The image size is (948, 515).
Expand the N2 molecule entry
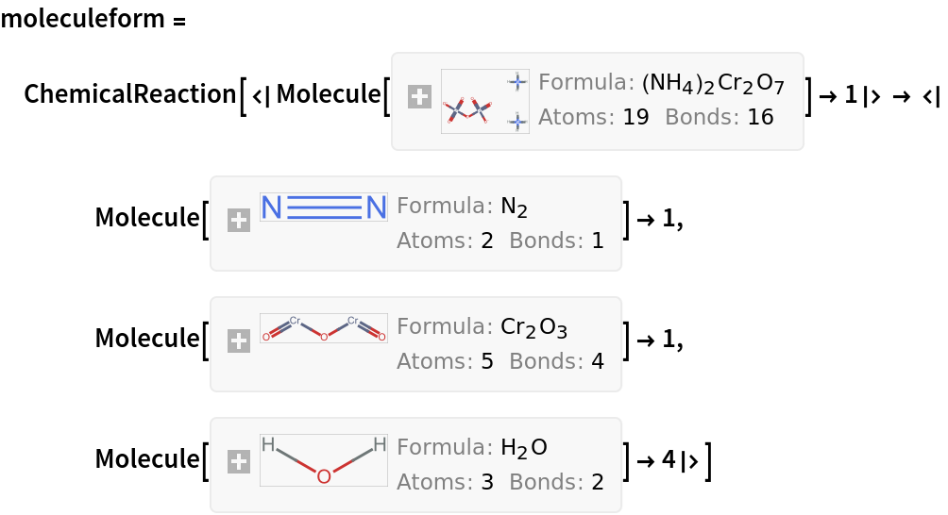pyautogui.click(x=239, y=221)
